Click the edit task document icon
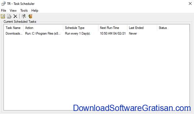This screenshot has width=194, height=114. click(x=9, y=16)
